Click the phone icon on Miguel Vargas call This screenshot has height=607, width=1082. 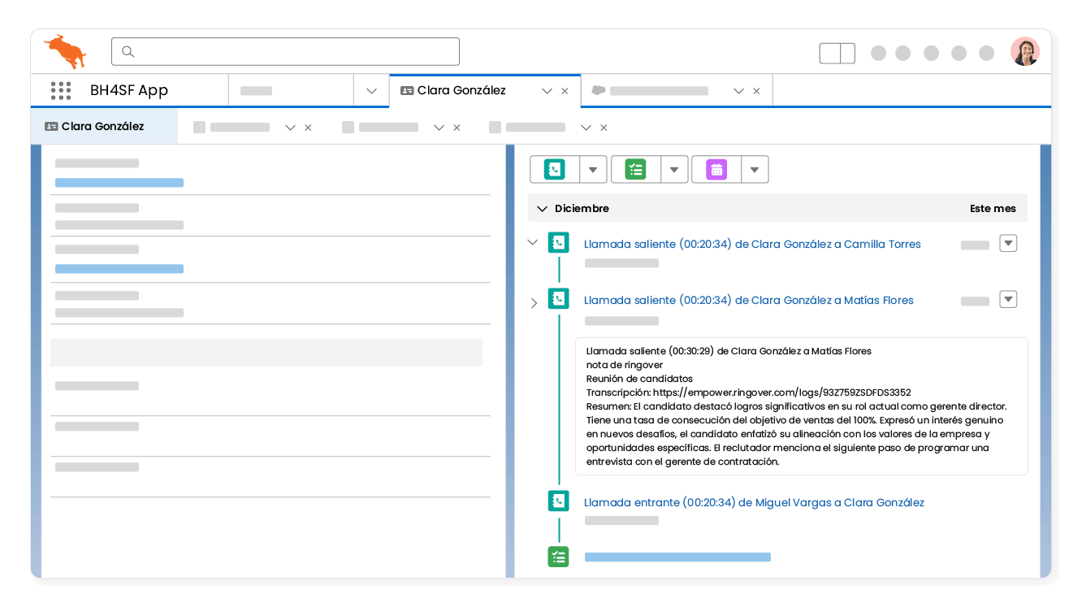click(558, 501)
